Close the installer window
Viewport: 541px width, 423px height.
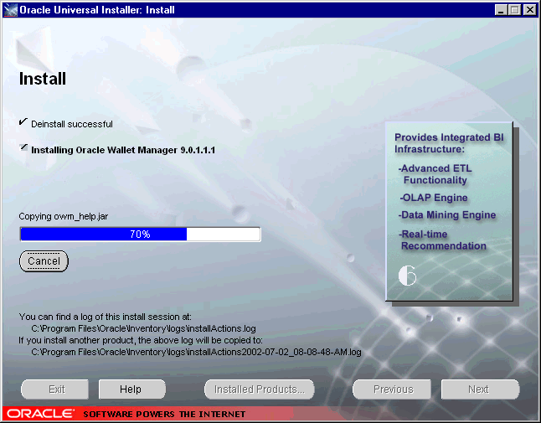pos(529,10)
